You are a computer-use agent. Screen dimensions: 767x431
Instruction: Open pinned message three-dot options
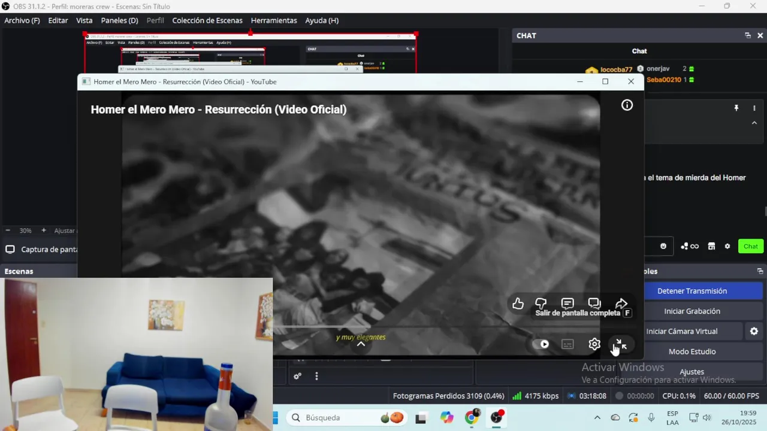(754, 108)
